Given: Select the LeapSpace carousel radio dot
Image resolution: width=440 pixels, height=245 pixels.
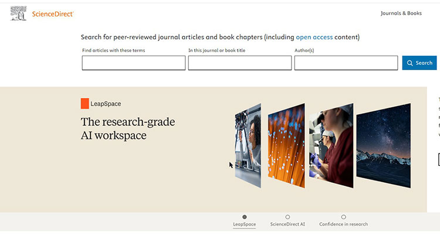Looking at the screenshot, I should [245, 217].
